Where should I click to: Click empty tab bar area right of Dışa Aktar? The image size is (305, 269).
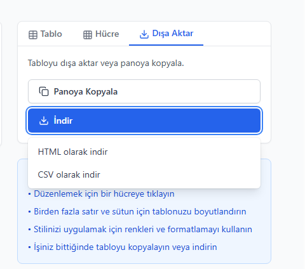click(x=237, y=34)
